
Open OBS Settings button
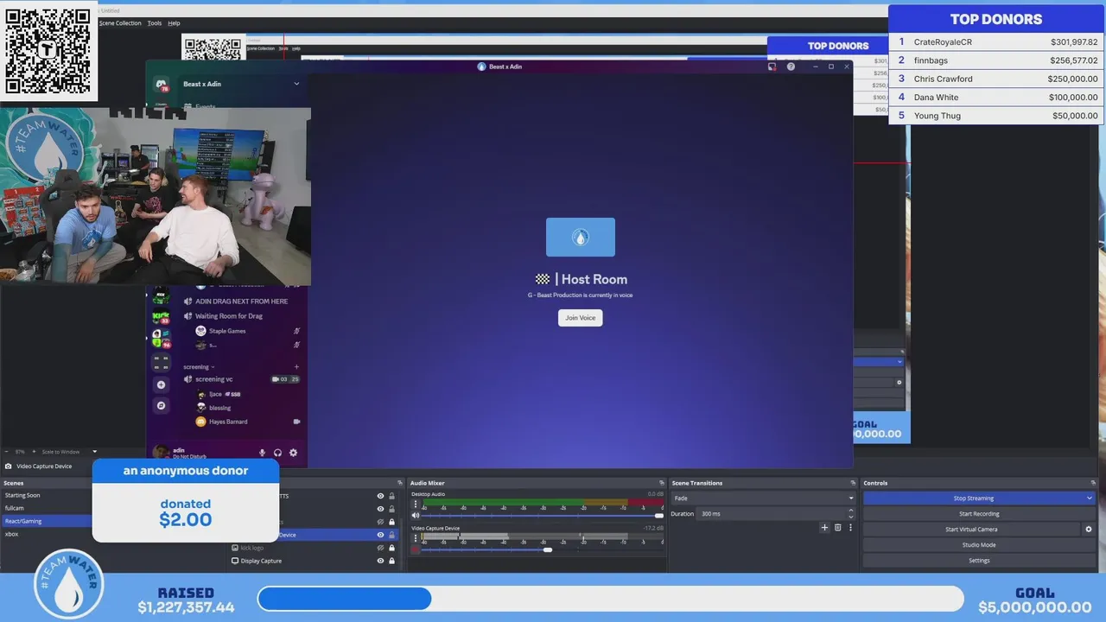point(979,561)
